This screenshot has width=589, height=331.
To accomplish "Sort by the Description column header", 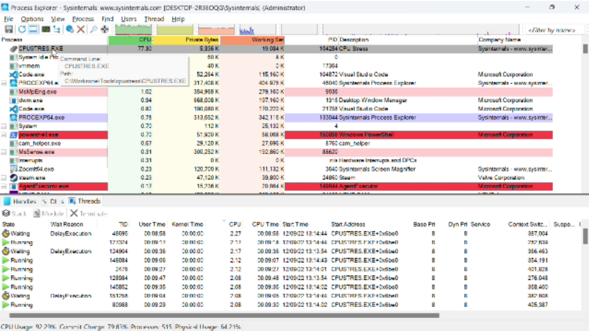I will [x=408, y=40].
